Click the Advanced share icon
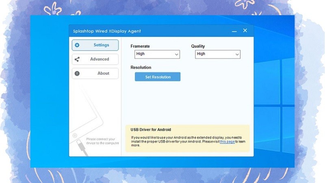 pos(77,59)
